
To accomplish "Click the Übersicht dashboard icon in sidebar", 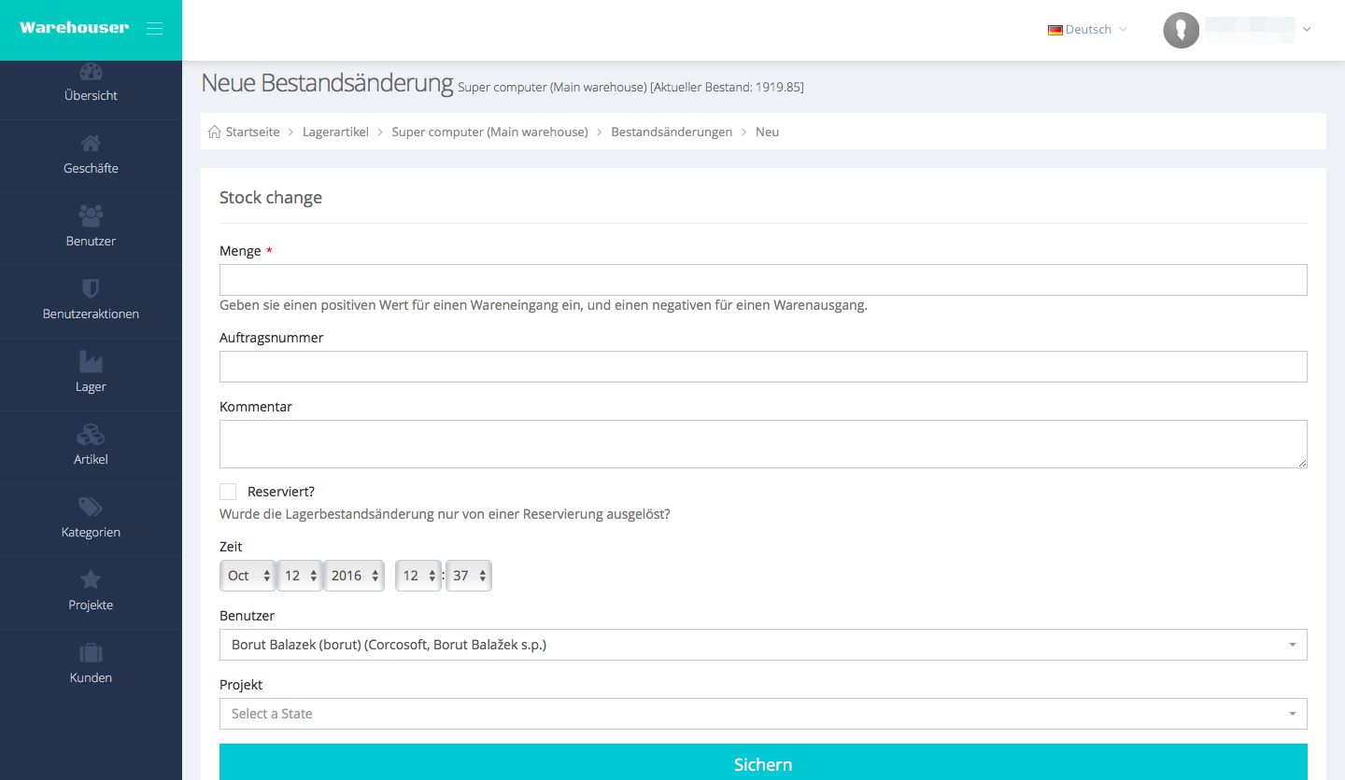I will (x=91, y=73).
